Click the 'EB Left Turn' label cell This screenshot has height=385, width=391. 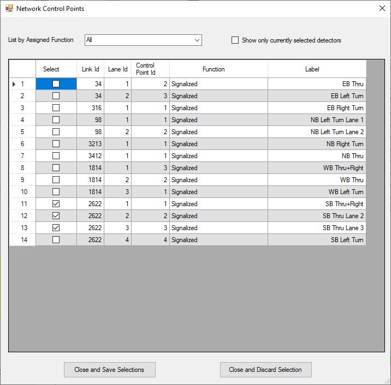pyautogui.click(x=317, y=96)
